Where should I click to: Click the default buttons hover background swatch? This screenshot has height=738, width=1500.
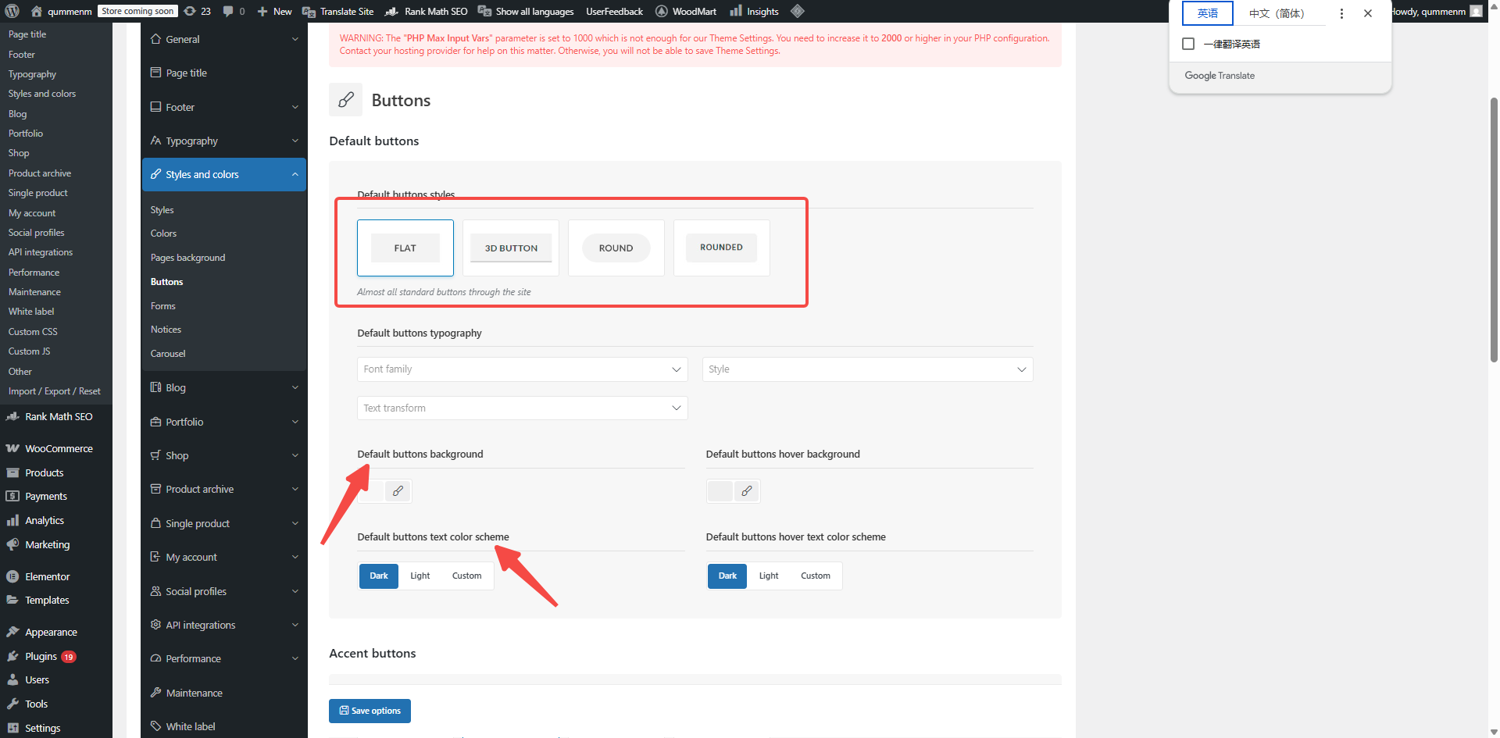click(720, 491)
